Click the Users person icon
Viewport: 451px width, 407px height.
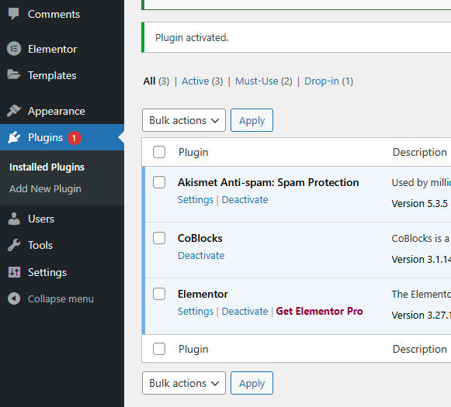click(14, 219)
